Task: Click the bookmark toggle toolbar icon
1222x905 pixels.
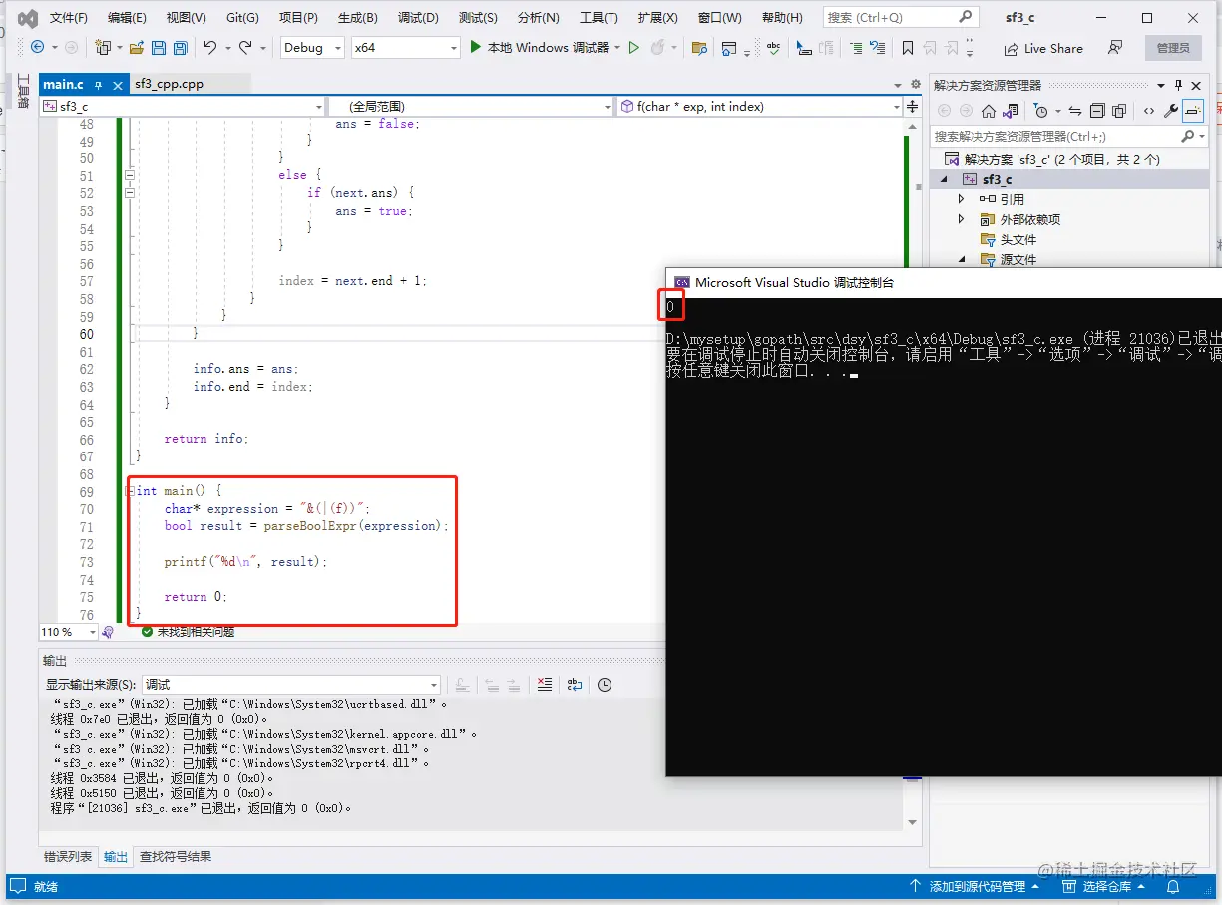Action: click(907, 47)
